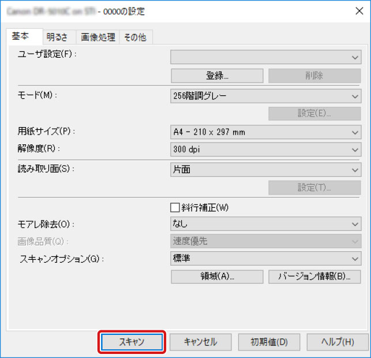371x358 pixels.
Task: Switch to the 画像処理 tab
Action: tap(98, 37)
